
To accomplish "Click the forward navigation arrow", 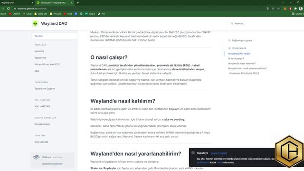I will click(3, 9).
